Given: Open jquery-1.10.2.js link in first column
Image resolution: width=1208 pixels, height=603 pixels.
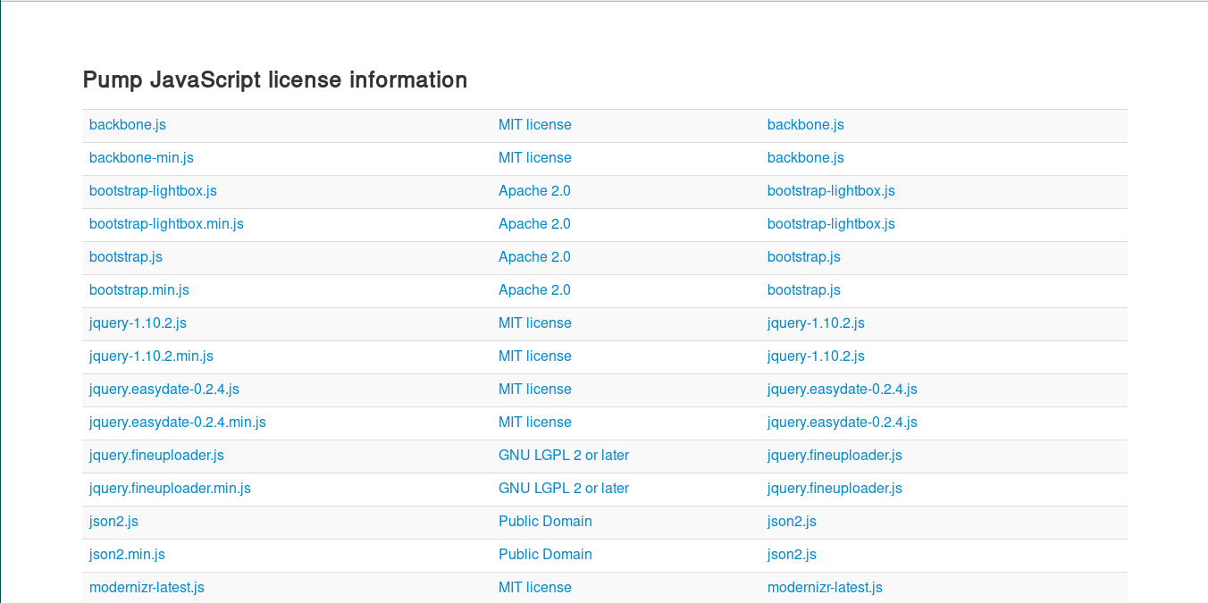Looking at the screenshot, I should (138, 323).
